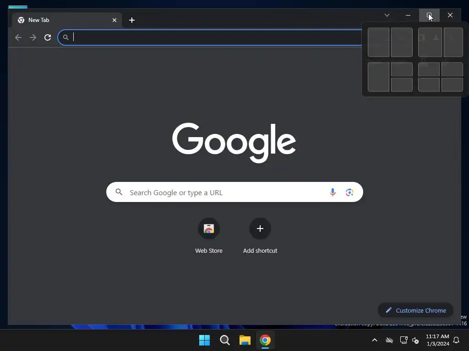Pick the bottom-right zone of the three-zone layout

[402, 85]
